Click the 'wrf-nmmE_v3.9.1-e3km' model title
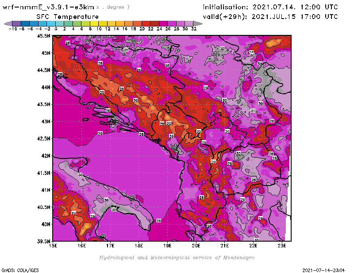The image size is (354, 273). 48,7
